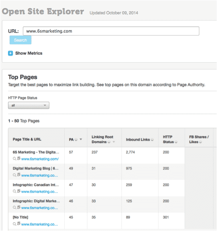Open the www.6smarketing.com/ link

click(x=40, y=159)
